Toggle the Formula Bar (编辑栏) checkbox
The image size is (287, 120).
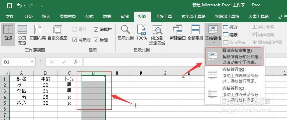96,30
